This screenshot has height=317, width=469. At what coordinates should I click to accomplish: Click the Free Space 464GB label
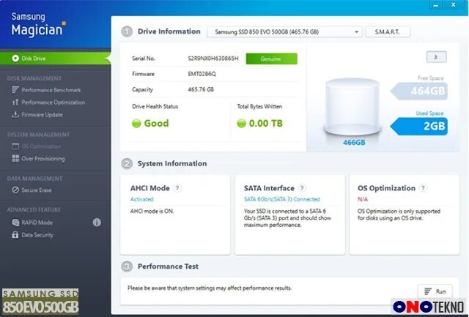pos(420,91)
